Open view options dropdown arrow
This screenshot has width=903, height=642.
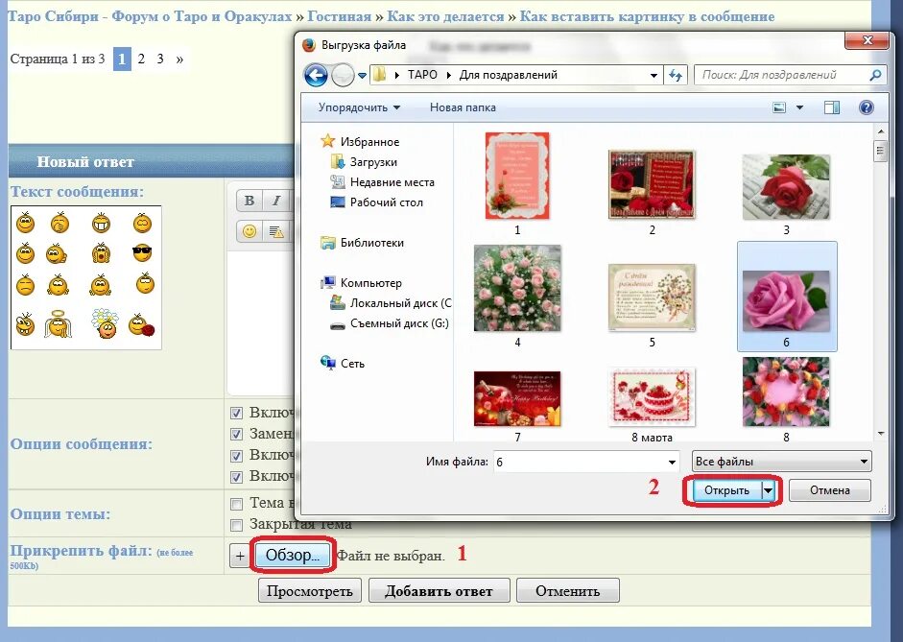point(799,107)
